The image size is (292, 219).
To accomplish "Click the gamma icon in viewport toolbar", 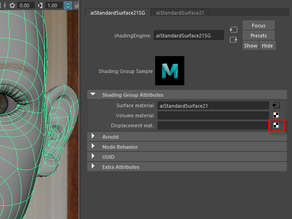I will click(41, 5).
